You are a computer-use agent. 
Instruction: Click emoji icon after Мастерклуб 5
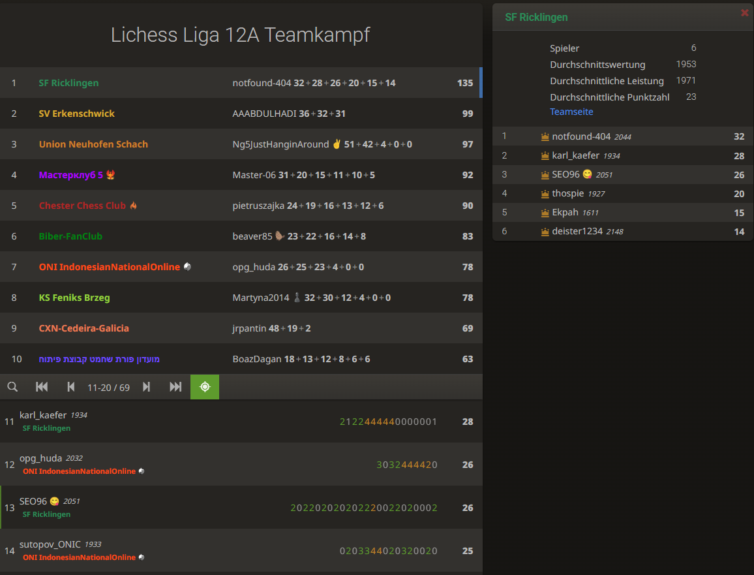tap(111, 175)
